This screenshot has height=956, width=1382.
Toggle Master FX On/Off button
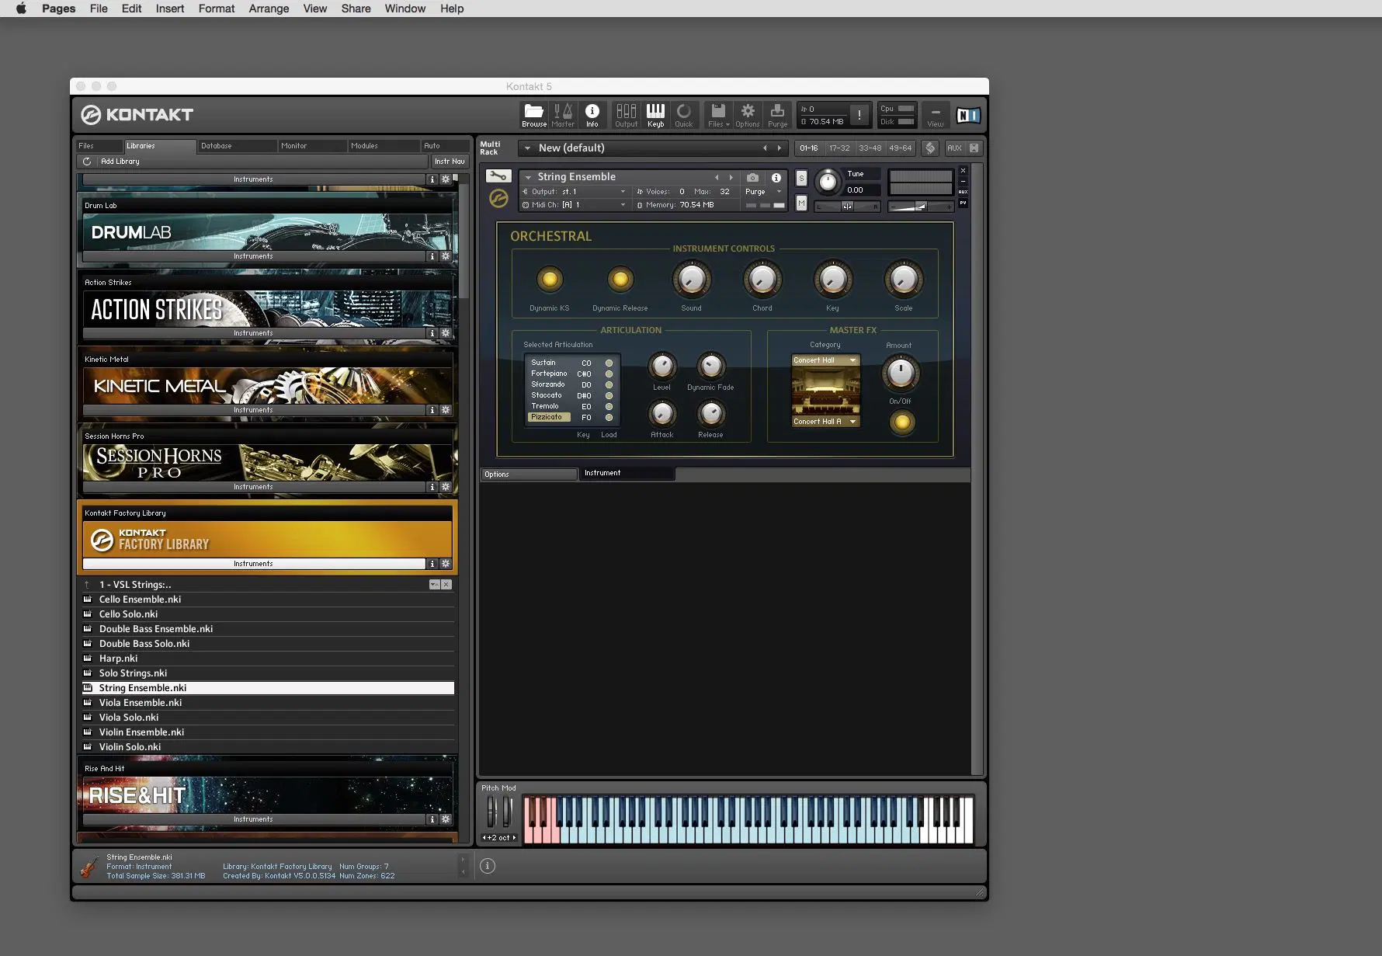point(901,422)
